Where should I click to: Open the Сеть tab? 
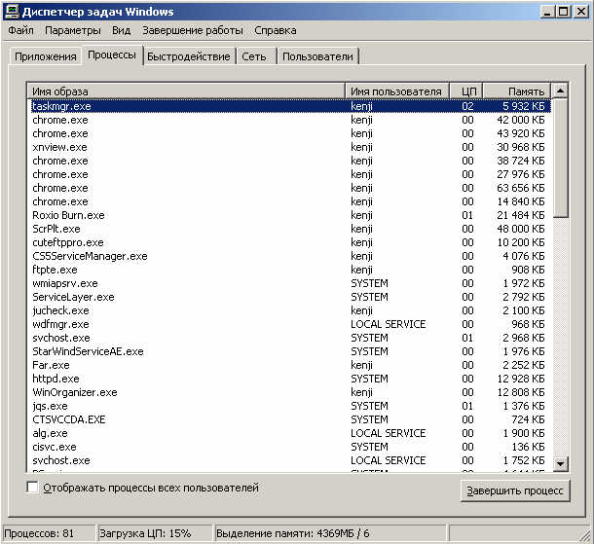254,56
